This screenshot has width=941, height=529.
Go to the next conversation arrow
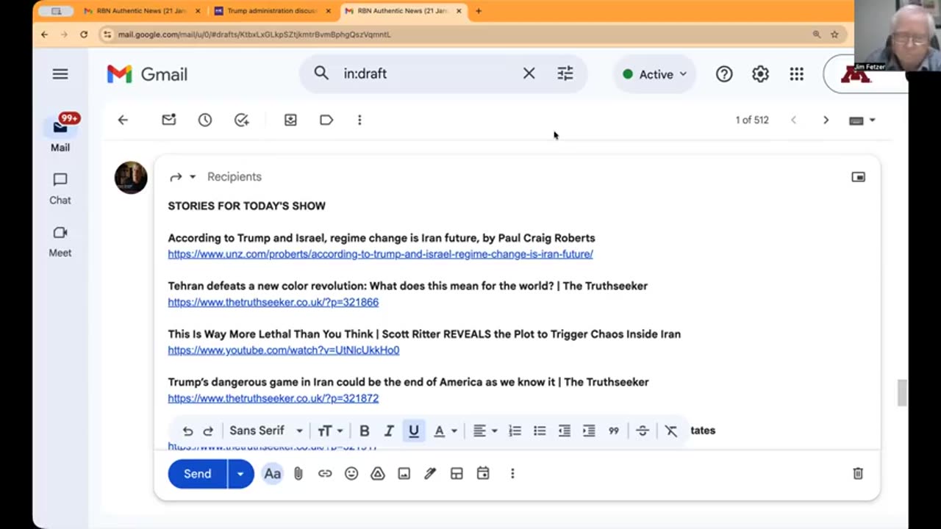[826, 120]
